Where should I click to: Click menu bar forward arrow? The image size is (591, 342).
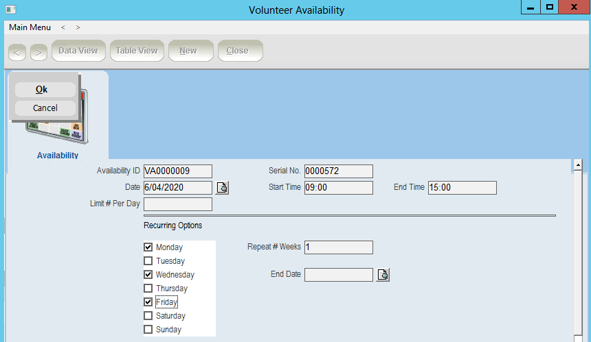pyautogui.click(x=78, y=27)
